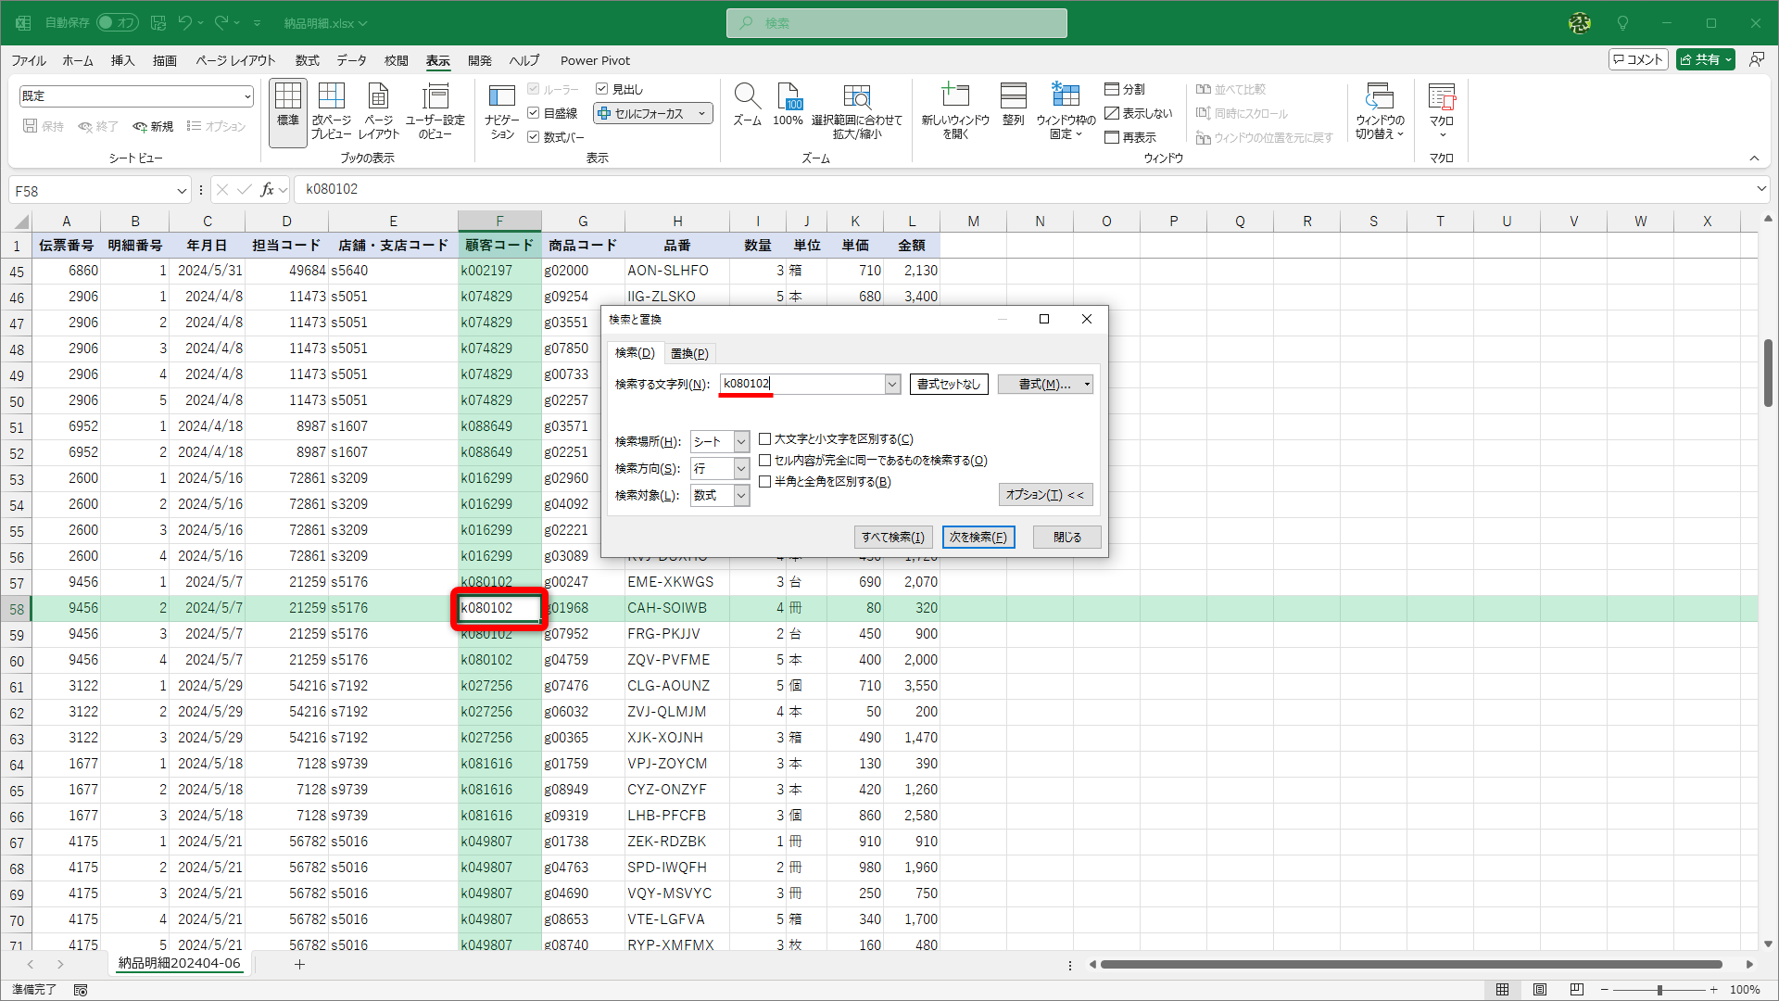
Task: Open the Data (データ) ribbon tab
Action: click(x=351, y=60)
